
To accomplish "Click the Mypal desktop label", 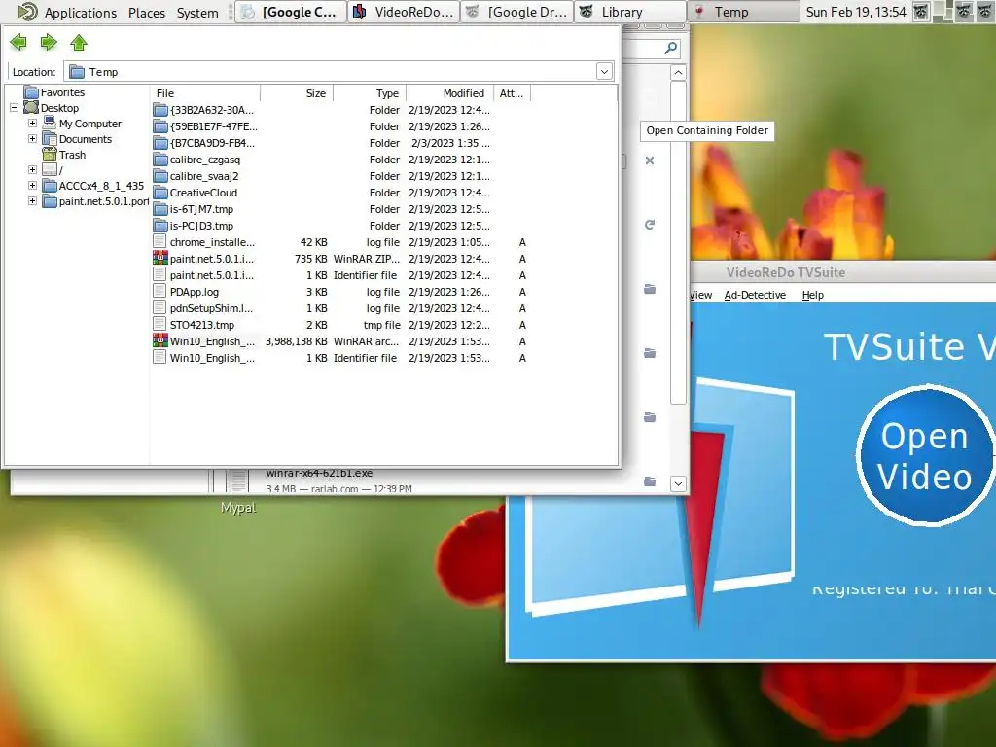I will [x=238, y=507].
